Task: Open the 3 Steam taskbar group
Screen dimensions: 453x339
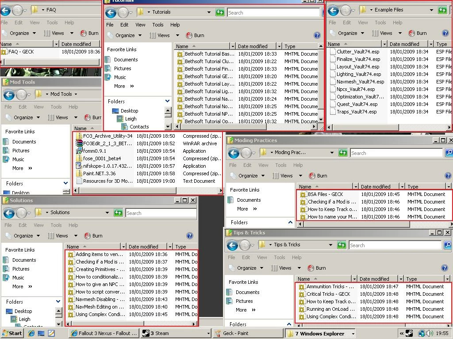Action: click(x=176, y=334)
